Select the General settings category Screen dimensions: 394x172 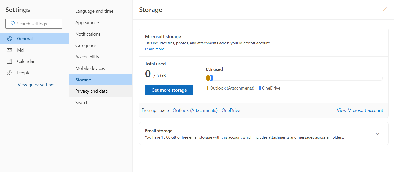point(34,38)
